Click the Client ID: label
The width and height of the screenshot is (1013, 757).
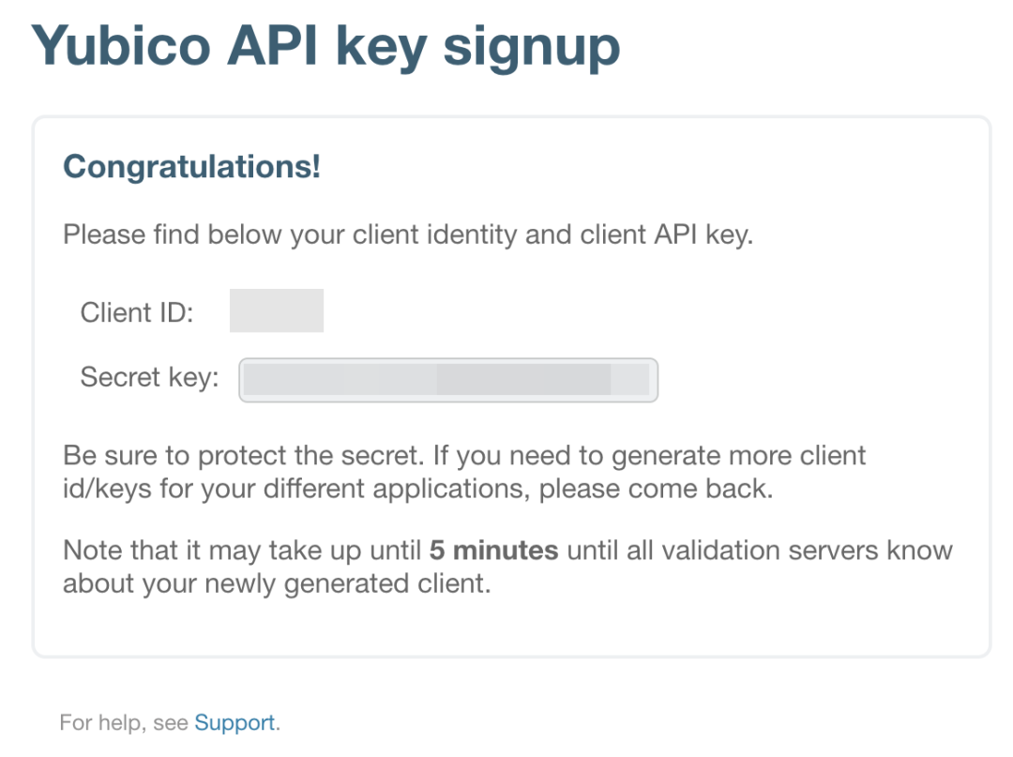coord(137,311)
